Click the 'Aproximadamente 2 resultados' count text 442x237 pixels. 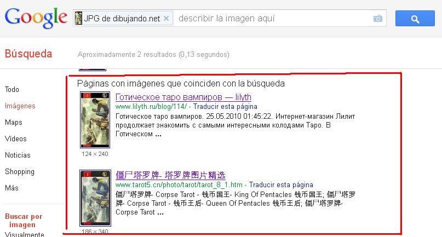tap(153, 54)
